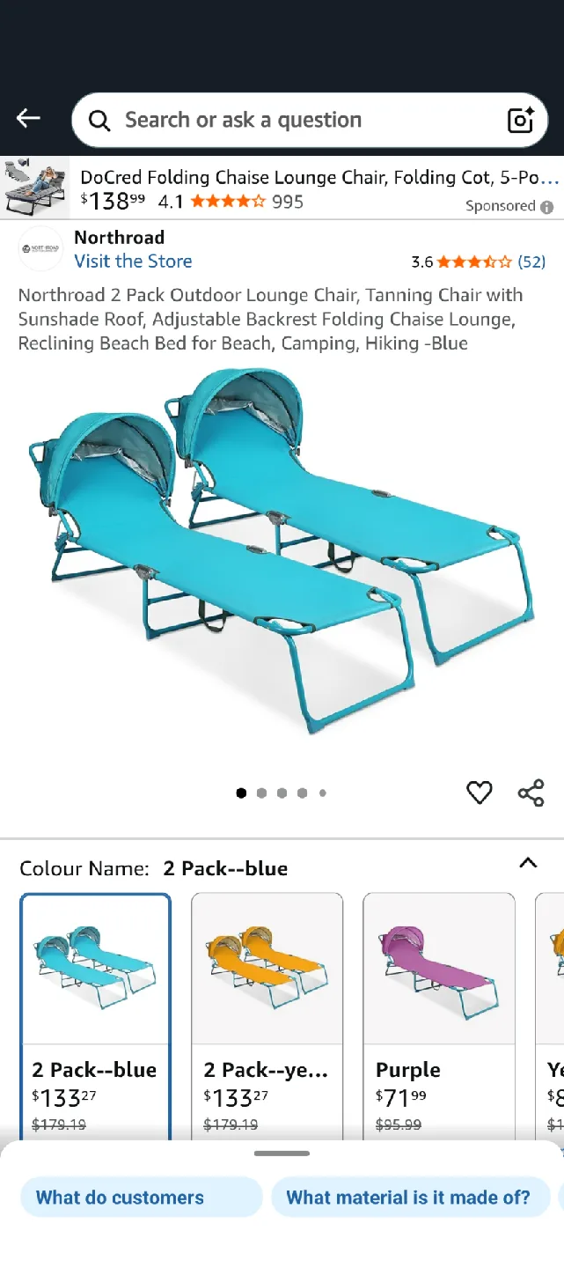Open sponsored DoCred lounge chair thumbnail

[x=34, y=187]
